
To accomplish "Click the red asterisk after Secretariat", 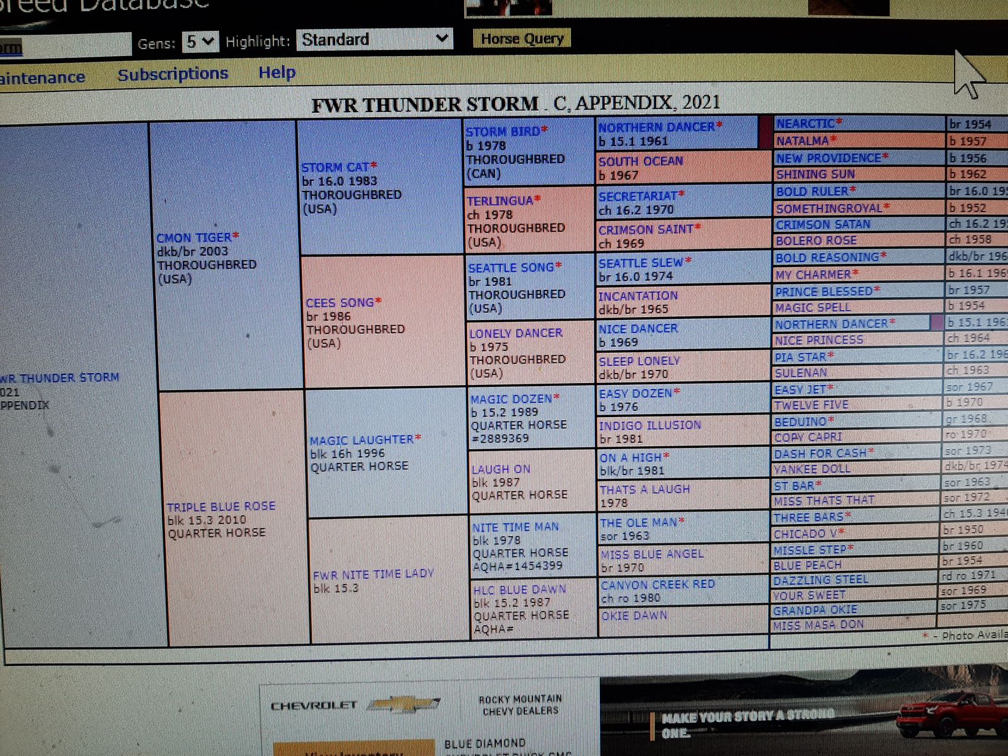I will click(x=681, y=193).
